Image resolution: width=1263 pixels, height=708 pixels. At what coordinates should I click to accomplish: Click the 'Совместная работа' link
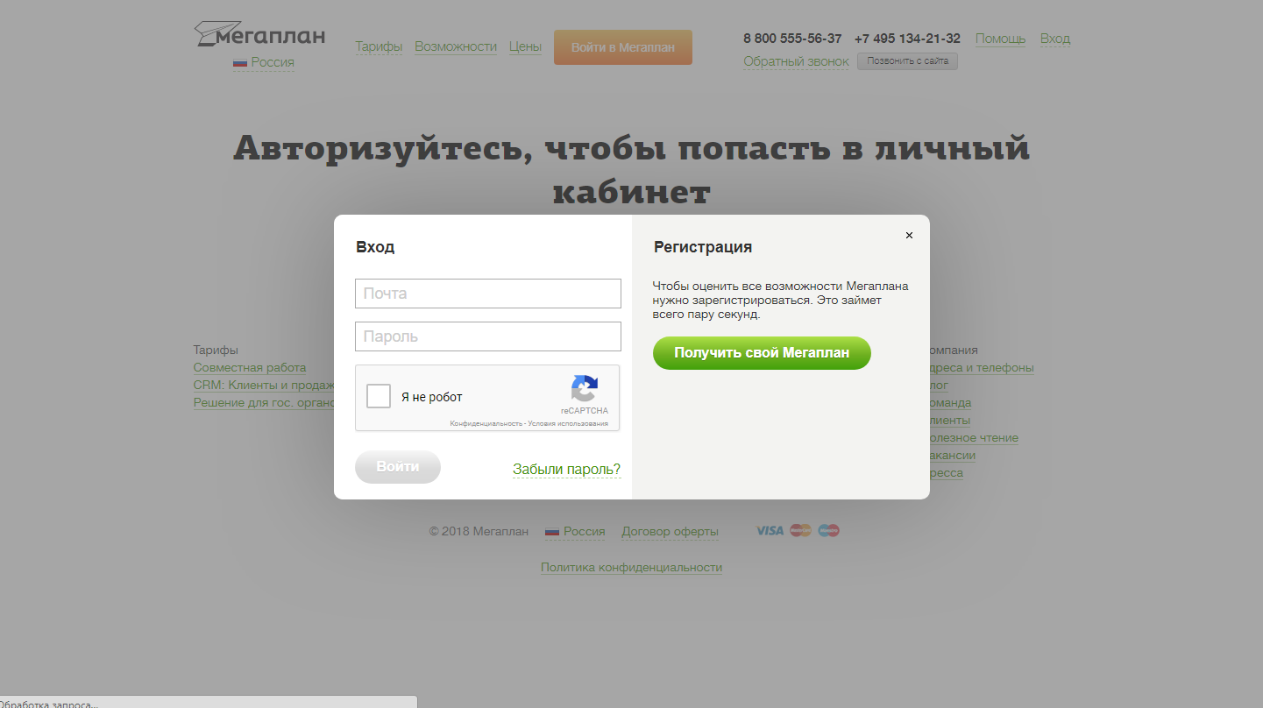click(250, 368)
